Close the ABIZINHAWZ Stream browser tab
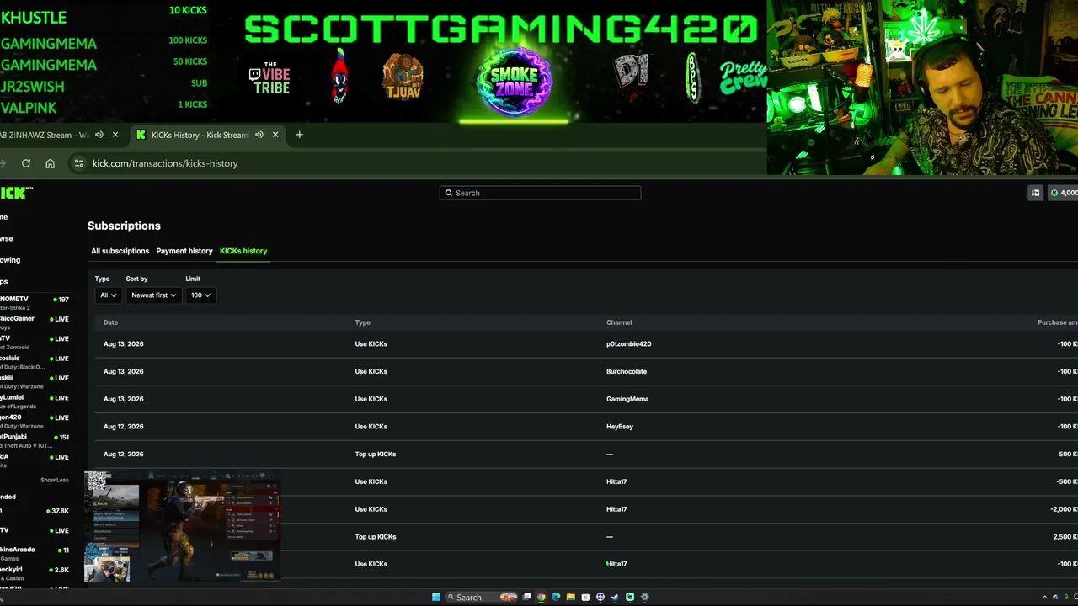The image size is (1078, 606). tap(115, 135)
